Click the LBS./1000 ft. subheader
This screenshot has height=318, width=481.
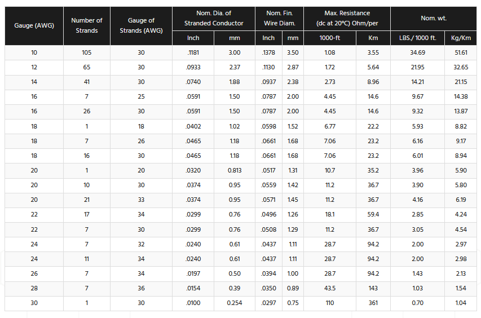[x=417, y=38]
